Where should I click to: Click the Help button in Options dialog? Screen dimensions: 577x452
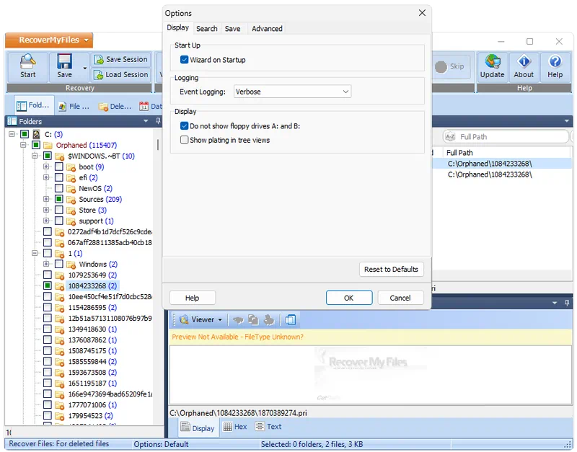coord(192,298)
